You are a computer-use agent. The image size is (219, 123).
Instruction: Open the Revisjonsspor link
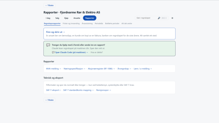(104, 90)
